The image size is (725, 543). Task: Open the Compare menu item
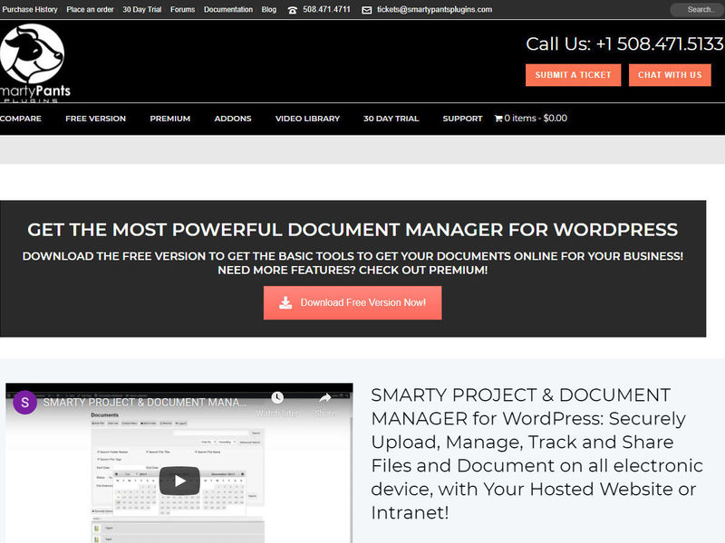point(20,119)
